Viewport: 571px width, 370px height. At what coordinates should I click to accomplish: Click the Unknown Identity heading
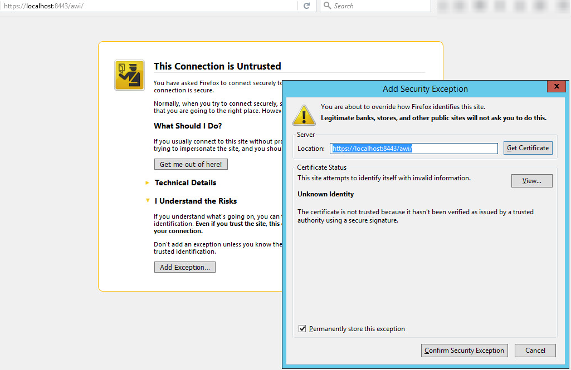click(x=325, y=194)
